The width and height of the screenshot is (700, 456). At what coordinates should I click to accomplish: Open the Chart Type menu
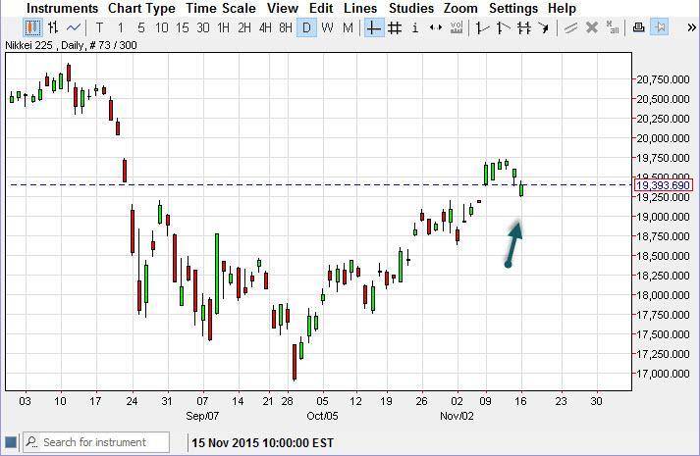click(141, 8)
